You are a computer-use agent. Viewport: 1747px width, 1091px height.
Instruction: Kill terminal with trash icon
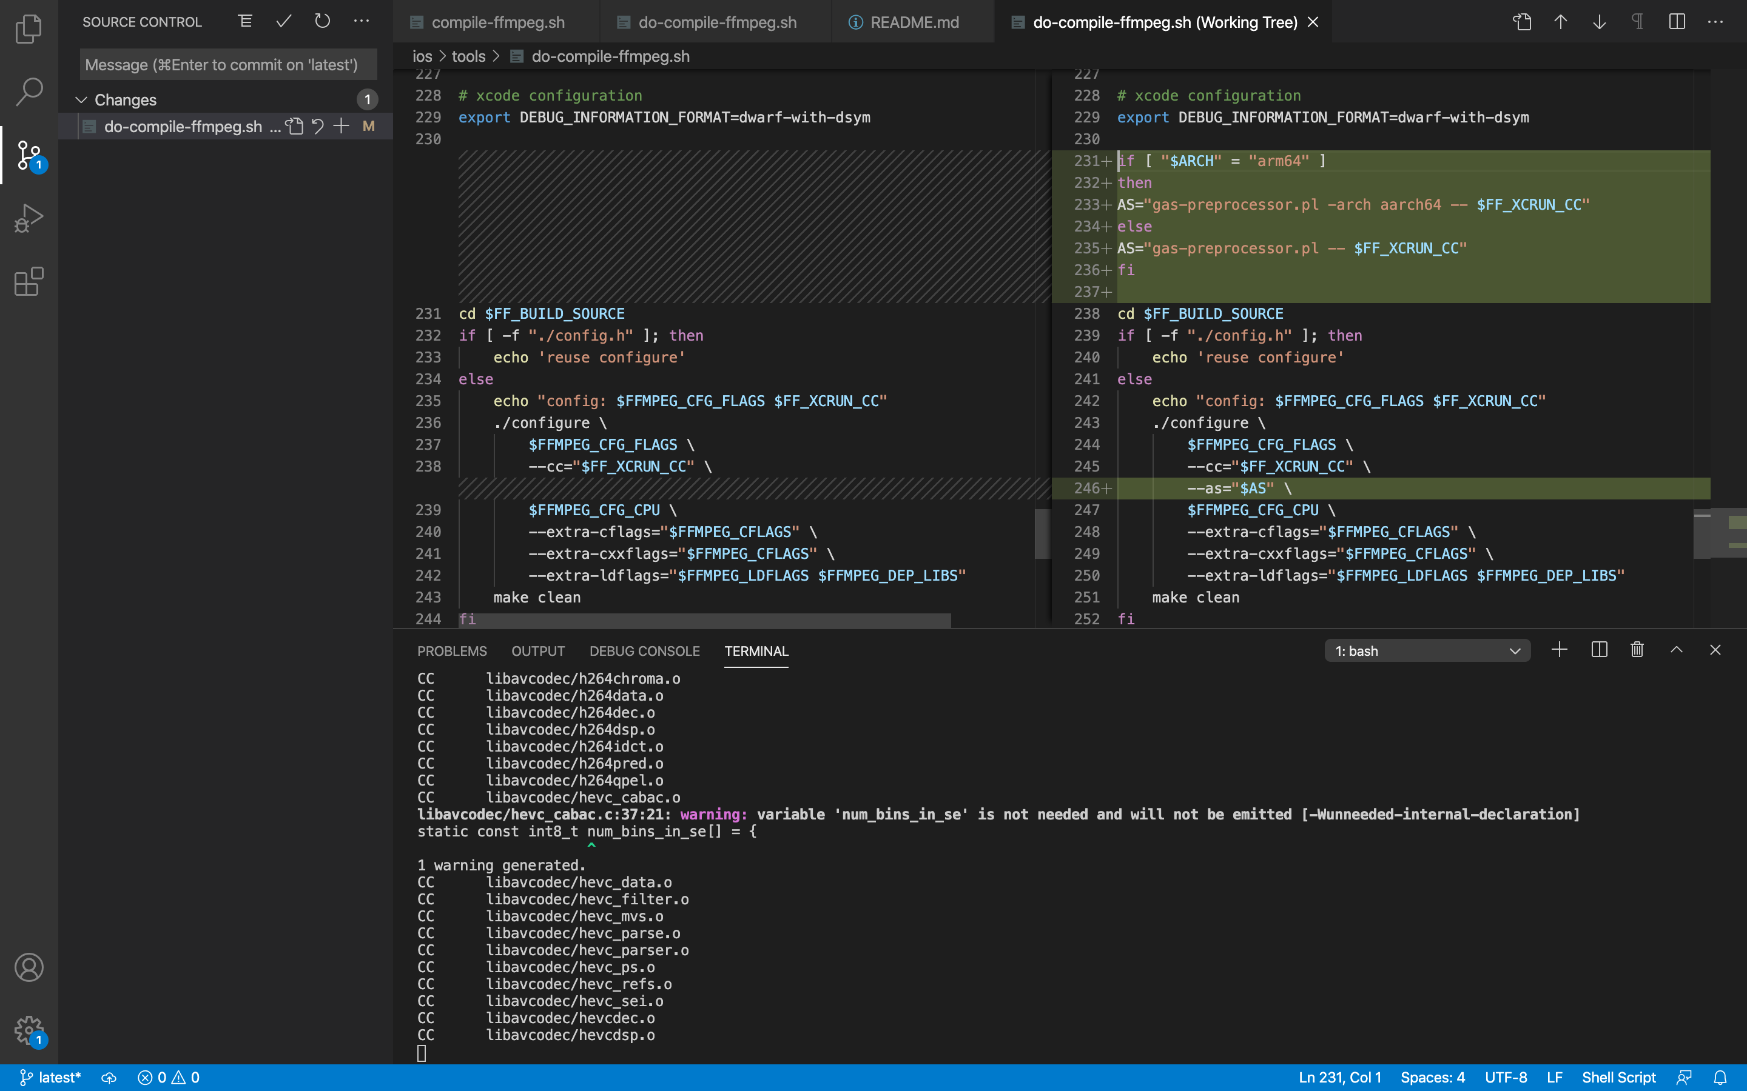pyautogui.click(x=1637, y=650)
